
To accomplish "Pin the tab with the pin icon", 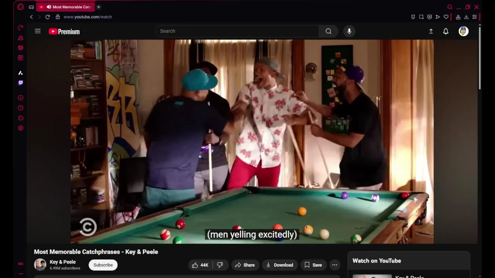I will [x=413, y=17].
